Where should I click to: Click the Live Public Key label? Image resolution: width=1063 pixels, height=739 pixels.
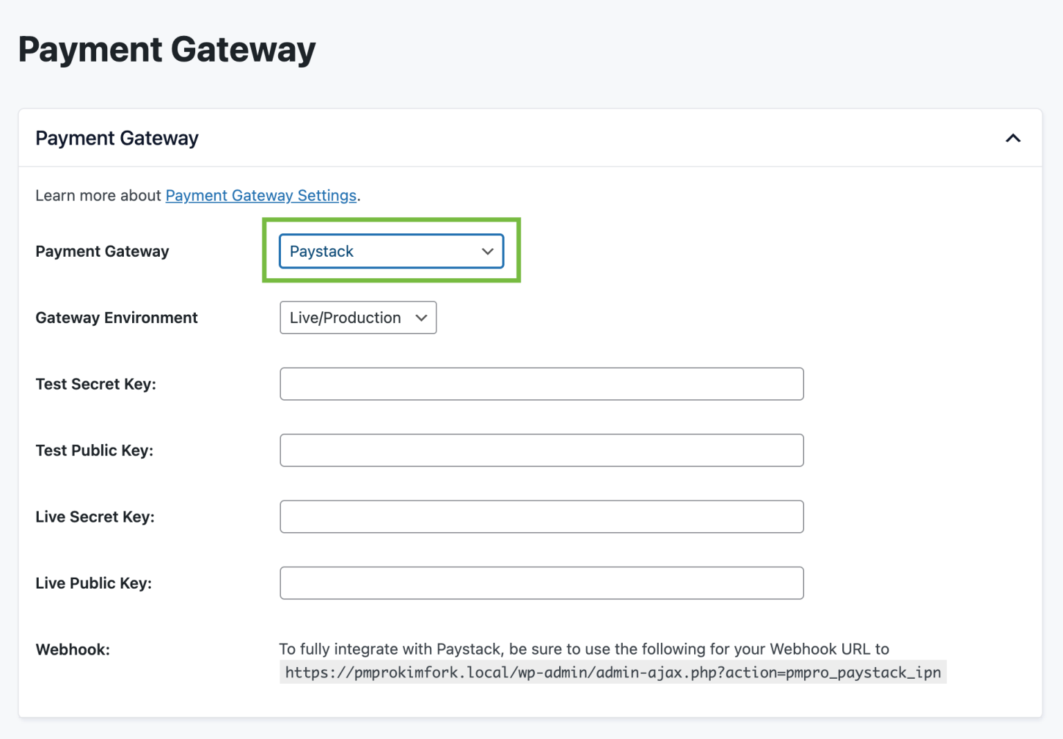93,583
